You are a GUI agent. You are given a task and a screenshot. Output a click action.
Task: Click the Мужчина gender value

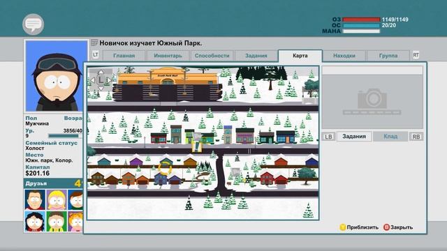pyautogui.click(x=37, y=123)
